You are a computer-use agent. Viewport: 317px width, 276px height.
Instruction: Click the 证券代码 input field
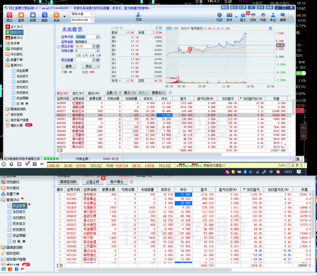pos(85,37)
